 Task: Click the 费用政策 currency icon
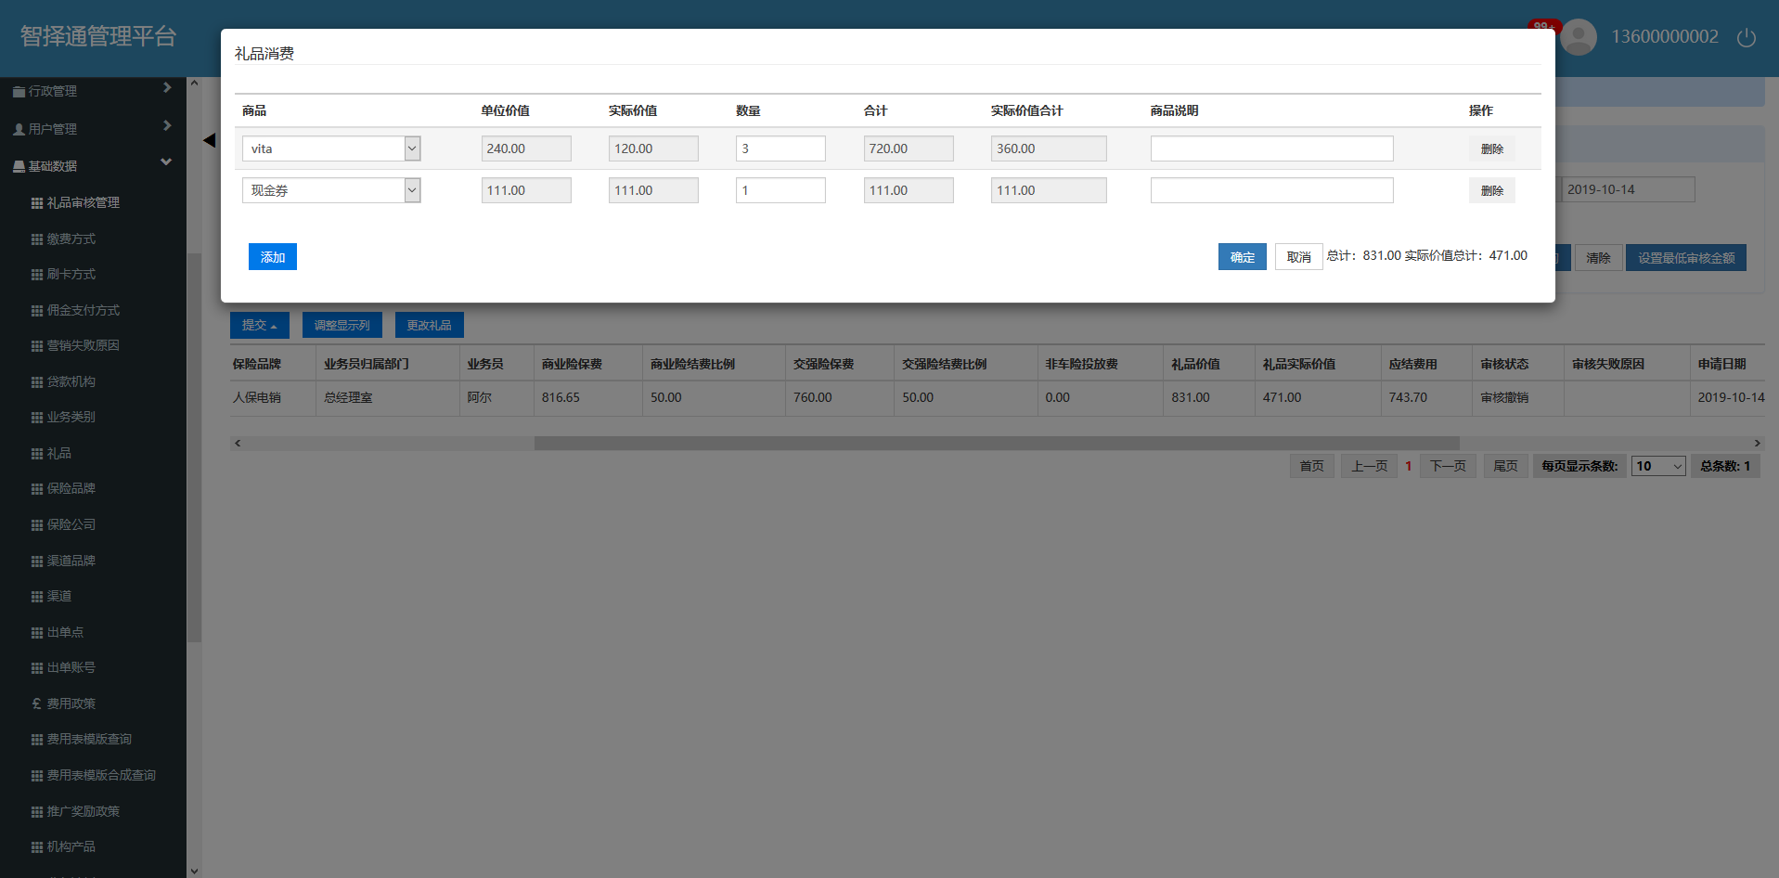coord(37,704)
